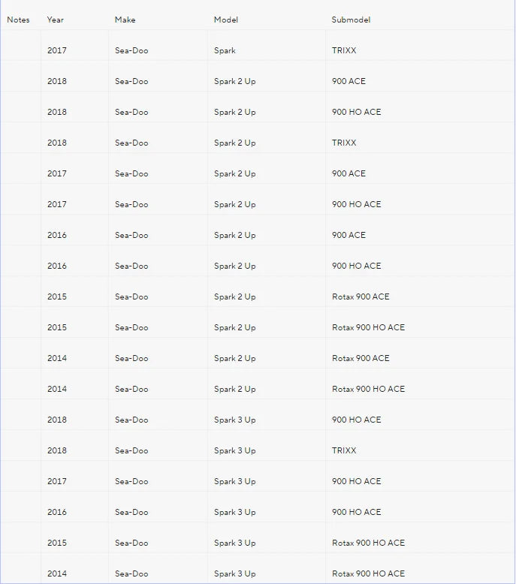Click 2017 Spark 2 Up 900 ACE submodel
This screenshot has height=584, width=516.
(349, 173)
